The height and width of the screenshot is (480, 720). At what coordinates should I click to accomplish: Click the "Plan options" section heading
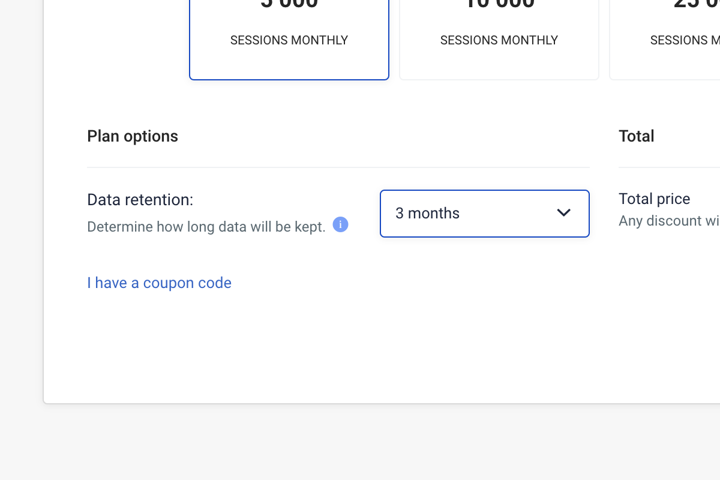click(133, 136)
